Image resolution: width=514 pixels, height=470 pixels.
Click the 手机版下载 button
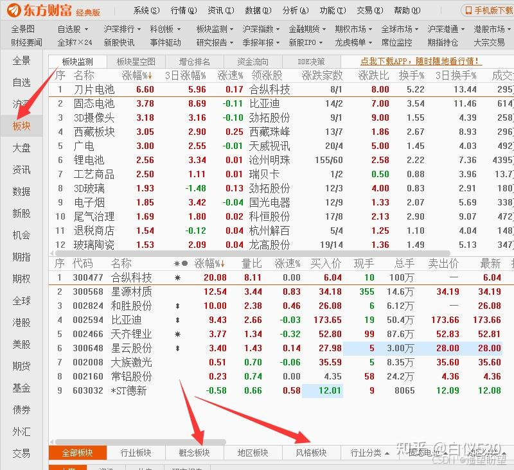[x=488, y=10]
